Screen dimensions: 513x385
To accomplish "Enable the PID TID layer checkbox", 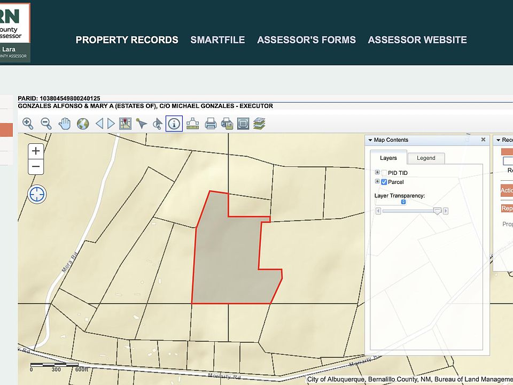I will point(384,173).
